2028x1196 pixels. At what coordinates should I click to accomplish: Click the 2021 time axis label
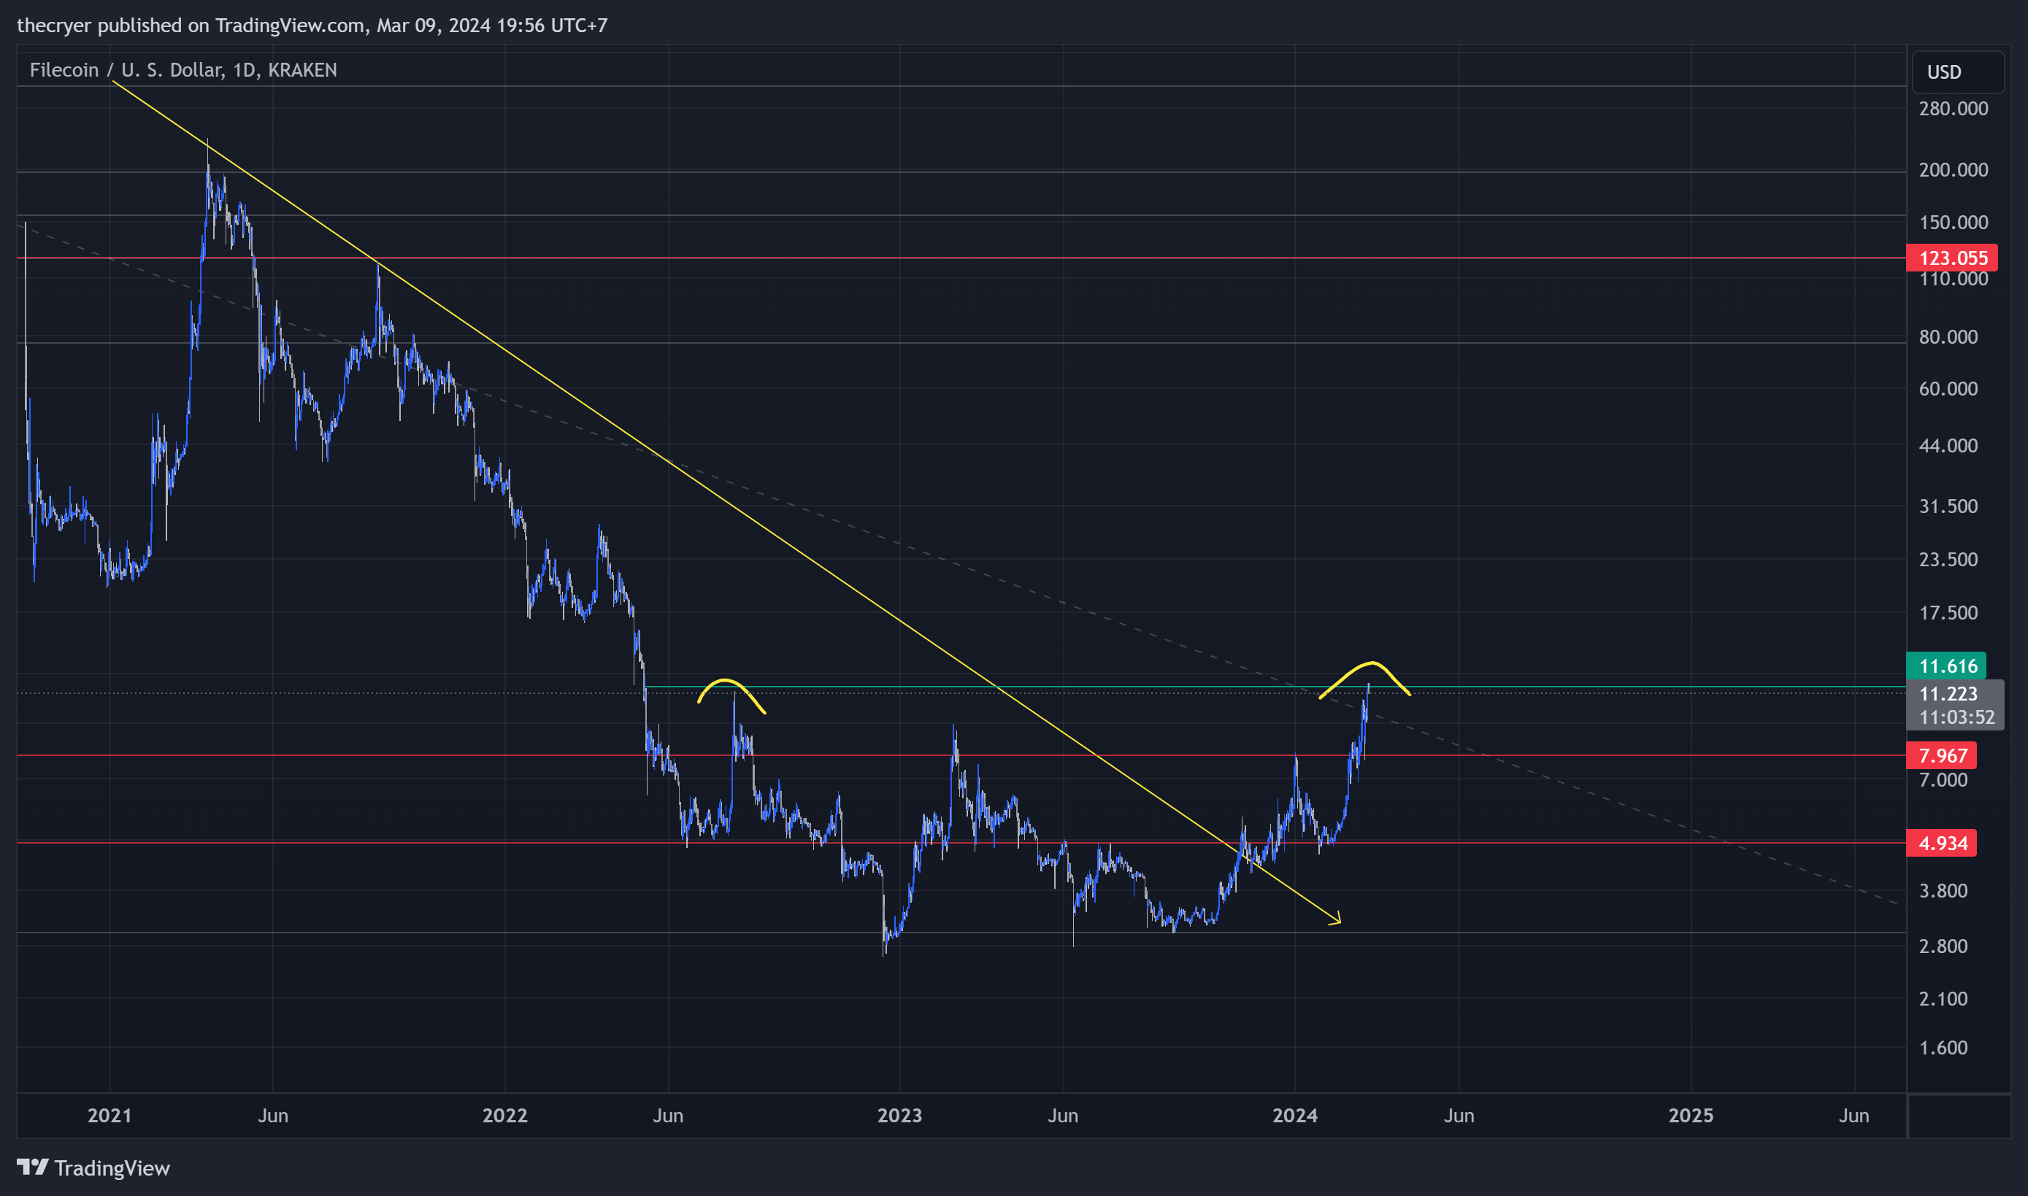[x=110, y=1116]
